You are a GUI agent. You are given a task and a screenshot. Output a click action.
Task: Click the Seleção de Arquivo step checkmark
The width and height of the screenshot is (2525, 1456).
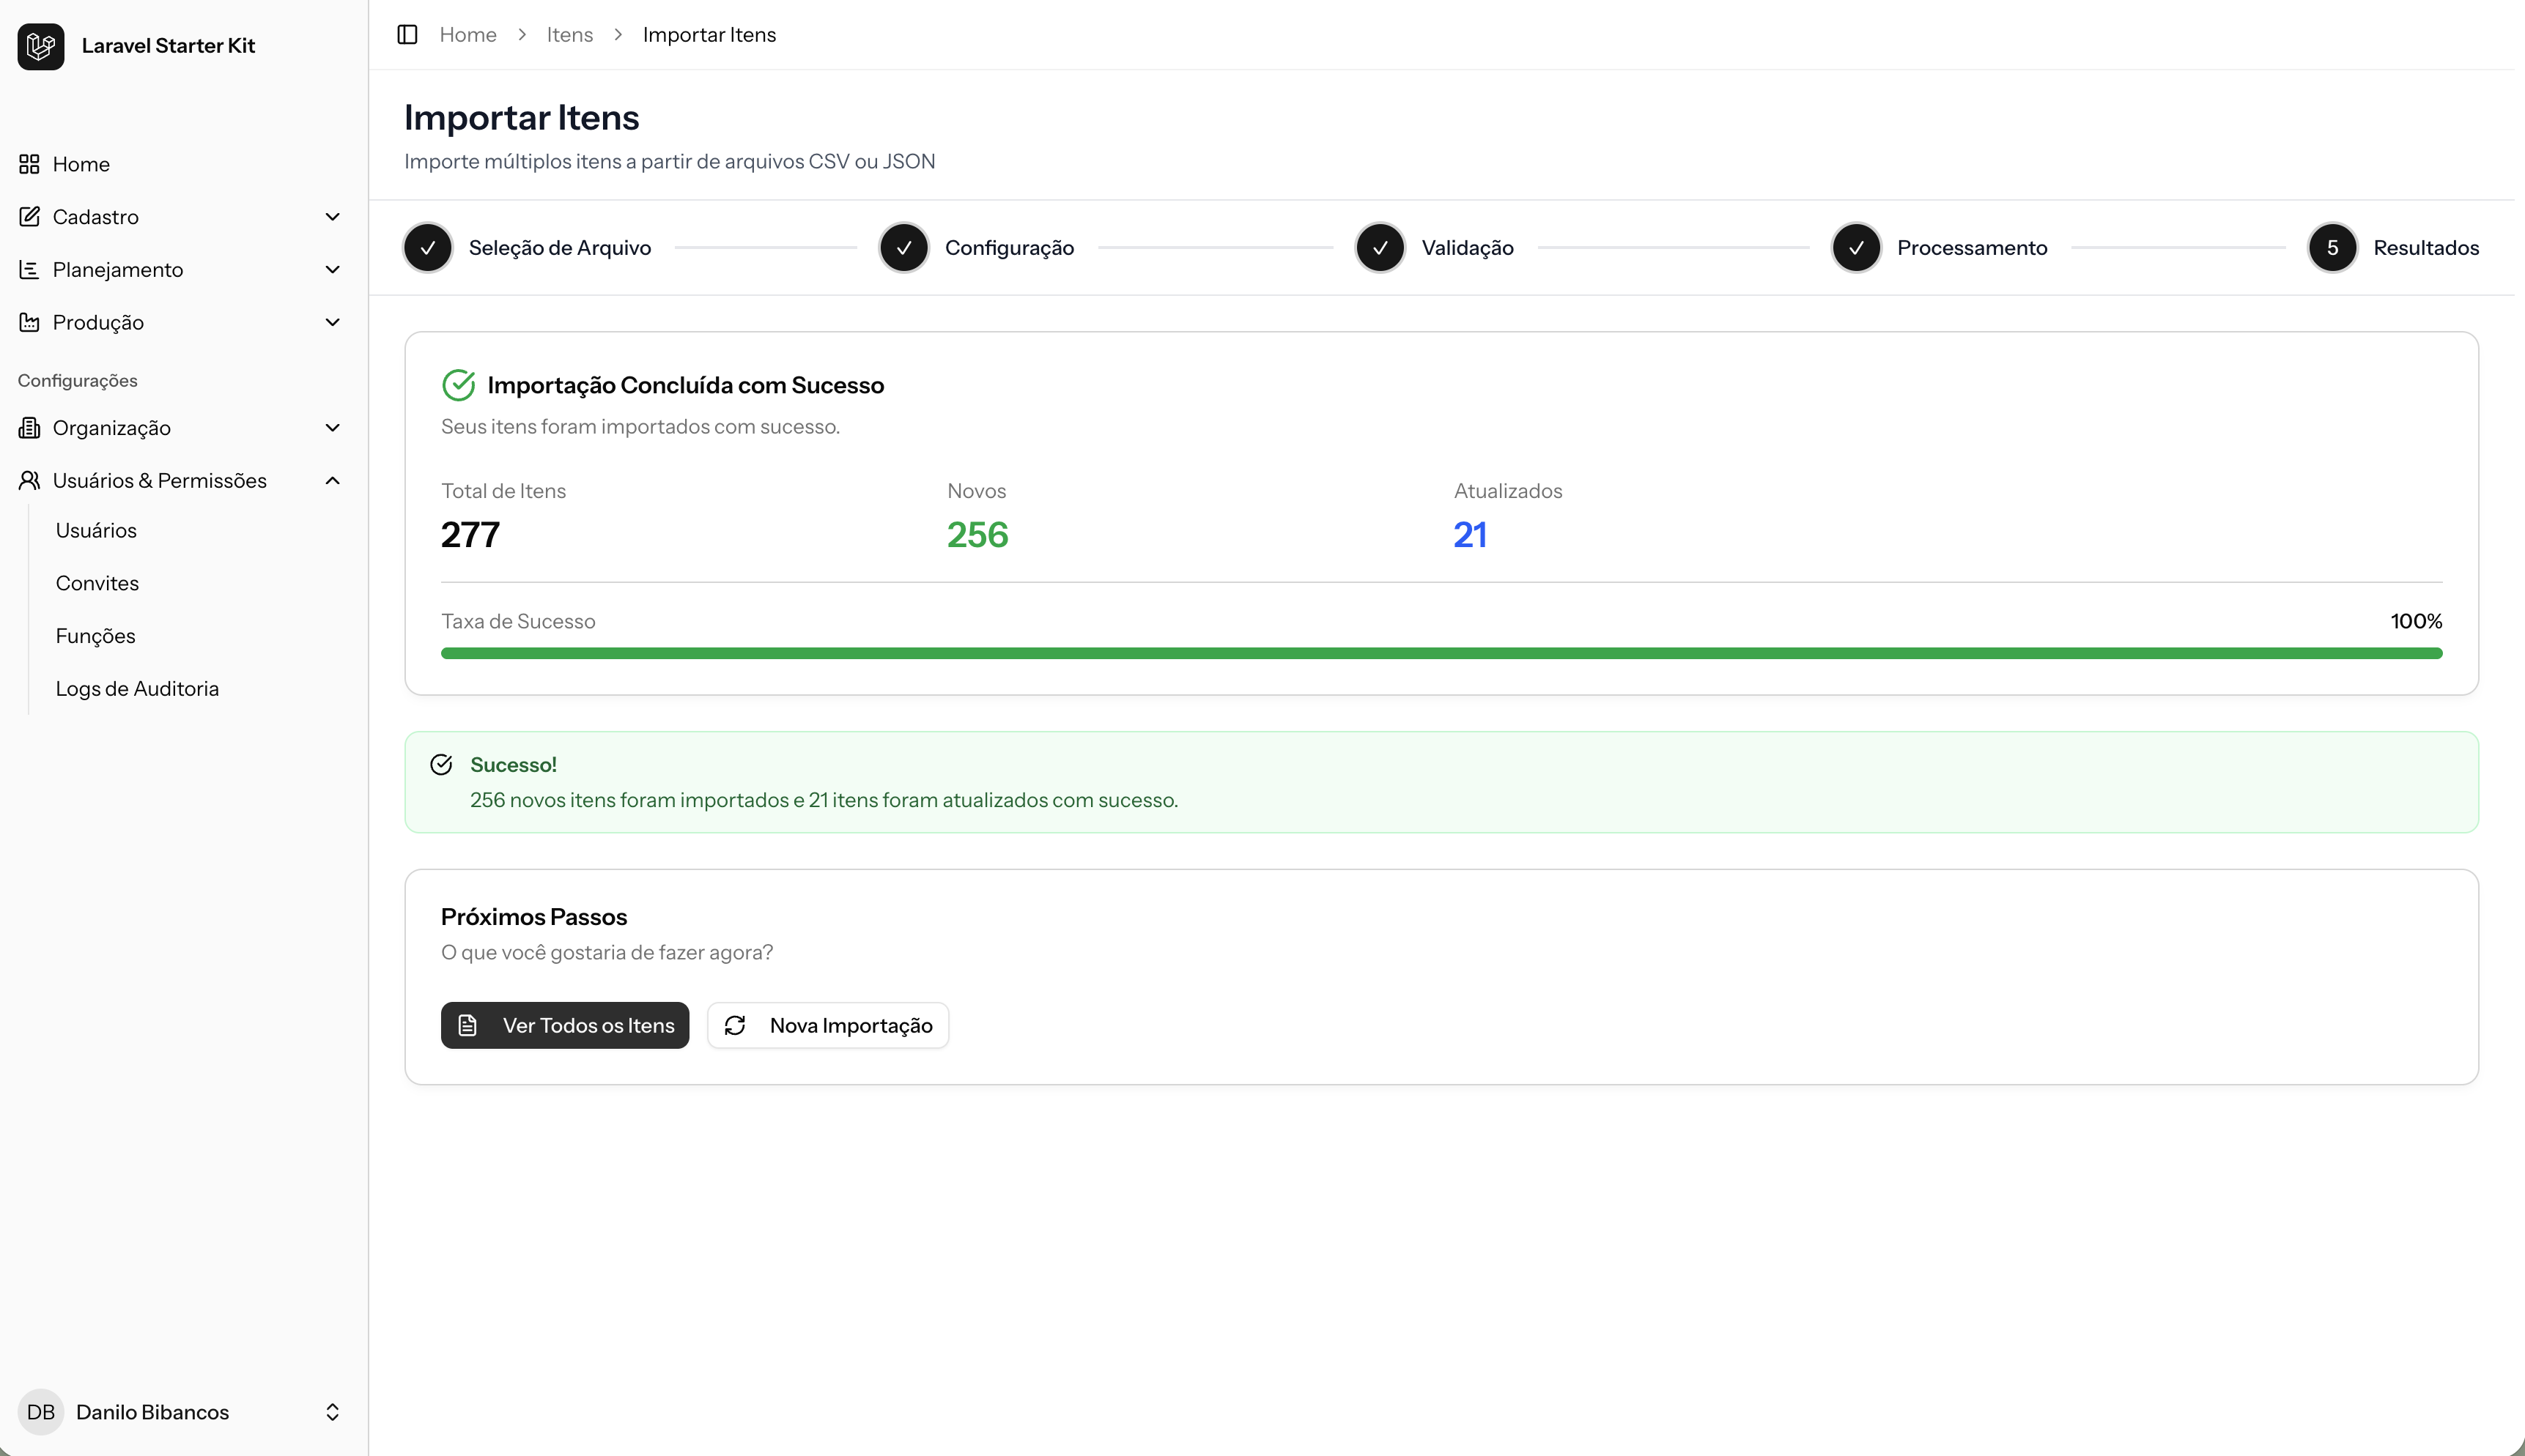[x=427, y=248]
